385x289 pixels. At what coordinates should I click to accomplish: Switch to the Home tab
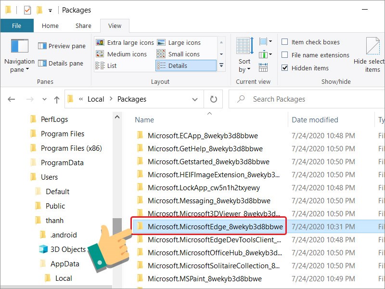coord(50,26)
